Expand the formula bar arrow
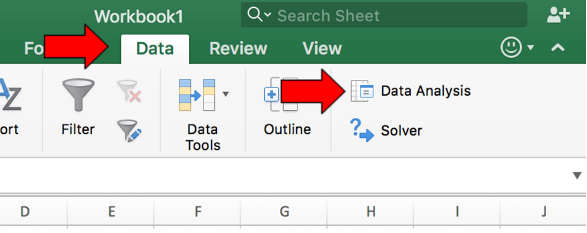 coord(577,175)
